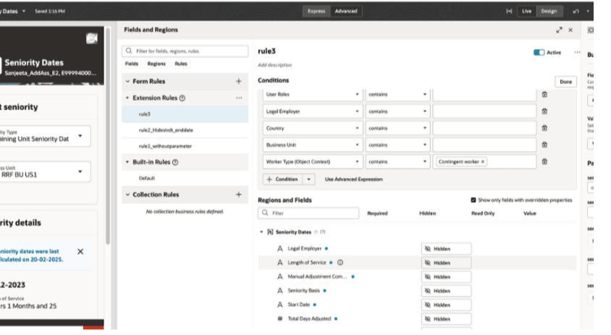This screenshot has width=611, height=335.
Task: Toggle Hidden for Manual Adjustment Comments field
Action: pyautogui.click(x=446, y=277)
